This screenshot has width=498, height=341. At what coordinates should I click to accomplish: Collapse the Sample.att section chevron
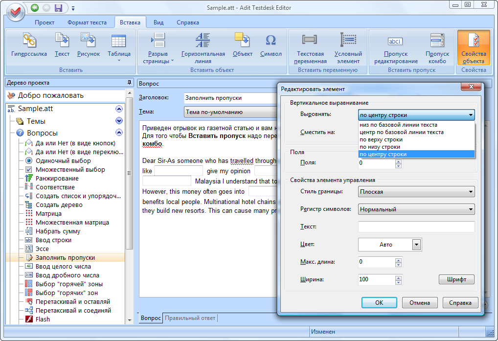(x=119, y=109)
